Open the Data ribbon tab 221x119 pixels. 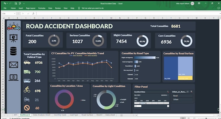[x=50, y=8]
